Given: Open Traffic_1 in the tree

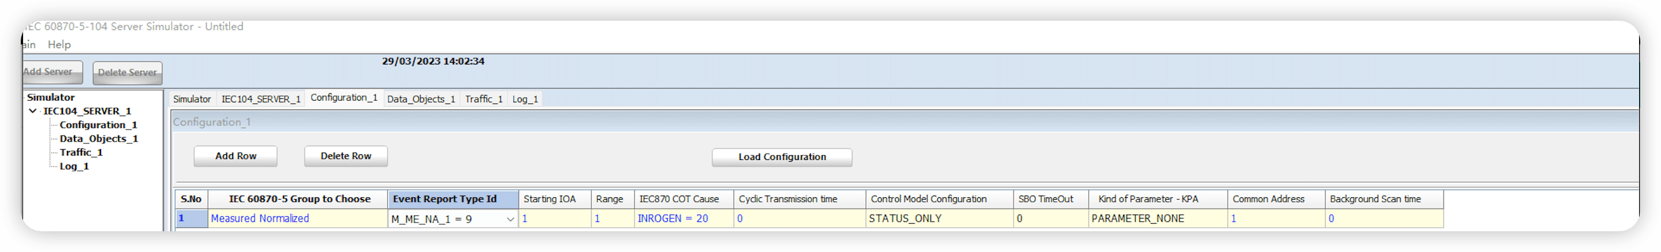Looking at the screenshot, I should point(81,152).
